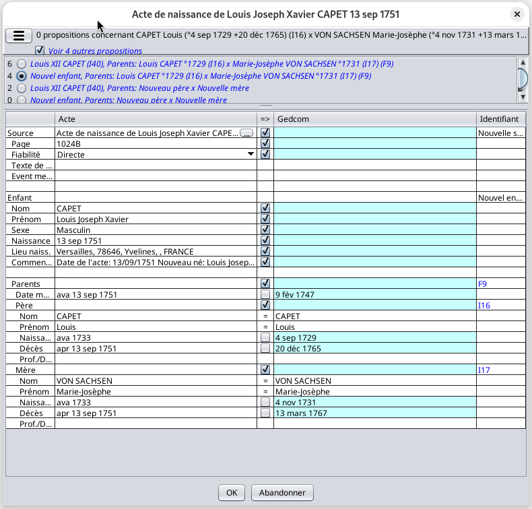Click the Gedcom 9 fév 1747 cell
Viewport: 532px width, 509px height.
375,295
